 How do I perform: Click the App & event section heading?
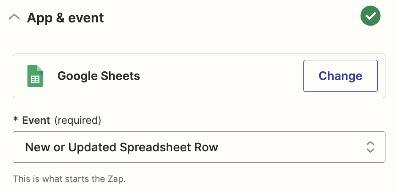(x=66, y=18)
